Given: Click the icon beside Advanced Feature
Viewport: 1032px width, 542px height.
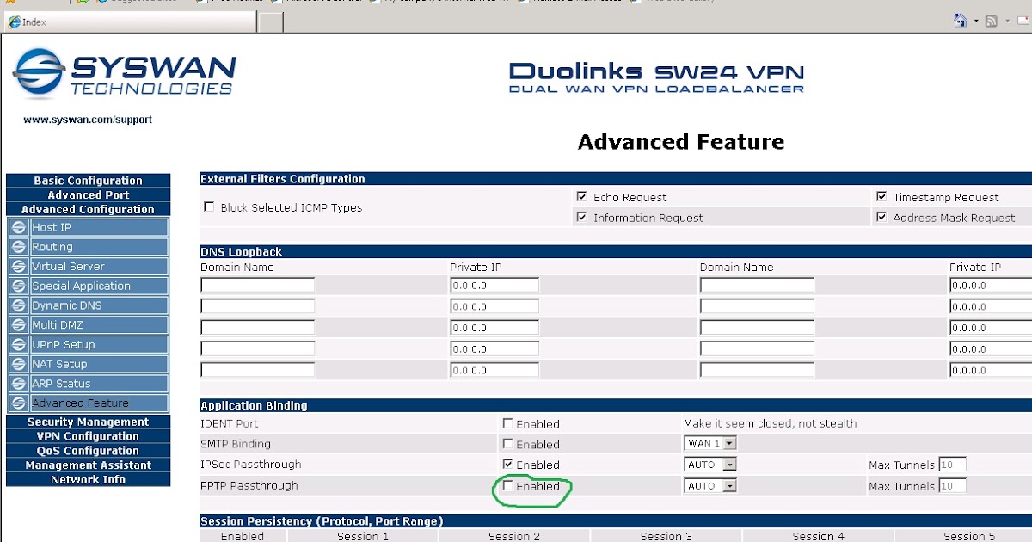Looking at the screenshot, I should (19, 403).
